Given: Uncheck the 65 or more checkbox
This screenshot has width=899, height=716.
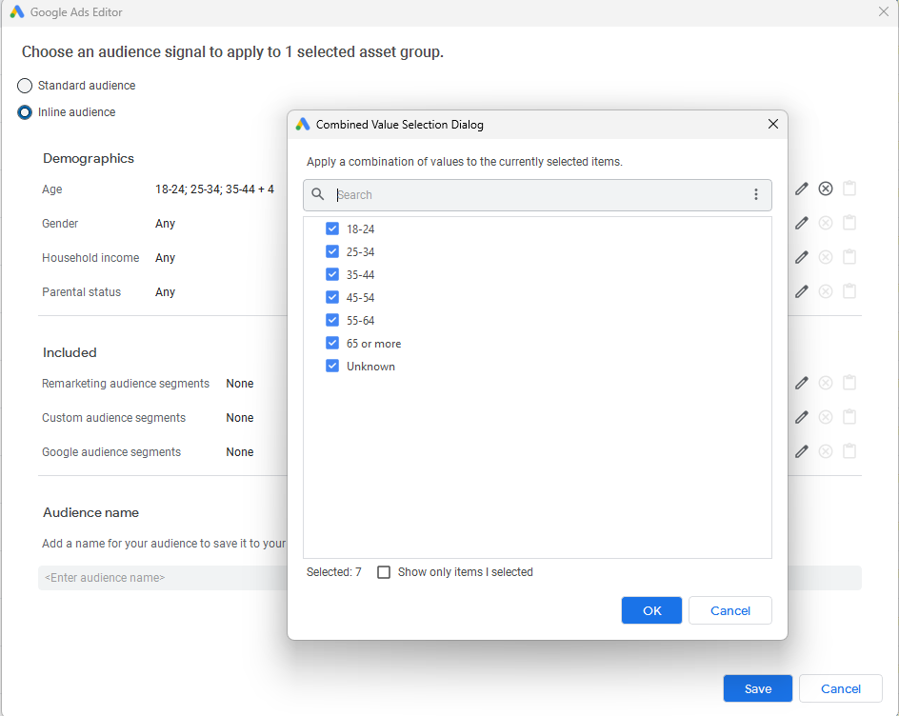Looking at the screenshot, I should pyautogui.click(x=332, y=343).
